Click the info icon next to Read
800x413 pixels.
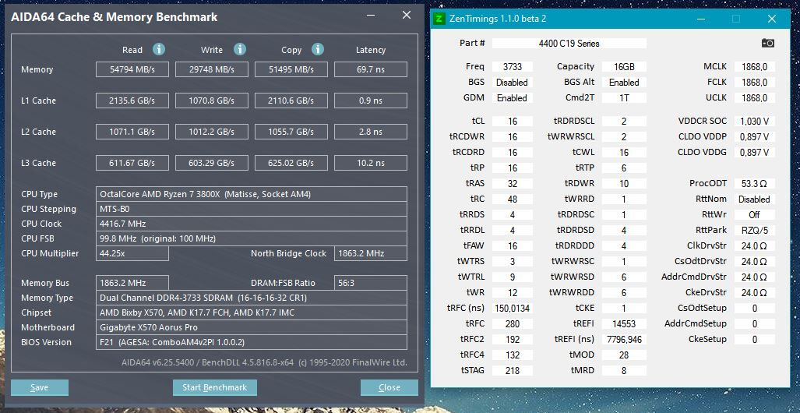(x=159, y=49)
